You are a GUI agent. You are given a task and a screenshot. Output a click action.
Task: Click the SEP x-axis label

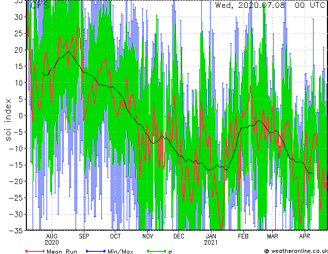tap(84, 236)
